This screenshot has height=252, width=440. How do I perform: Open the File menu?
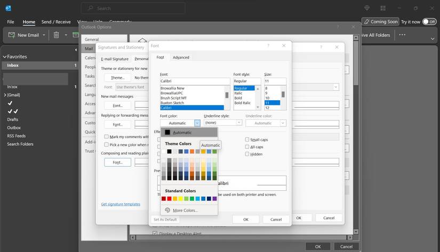coord(11,22)
